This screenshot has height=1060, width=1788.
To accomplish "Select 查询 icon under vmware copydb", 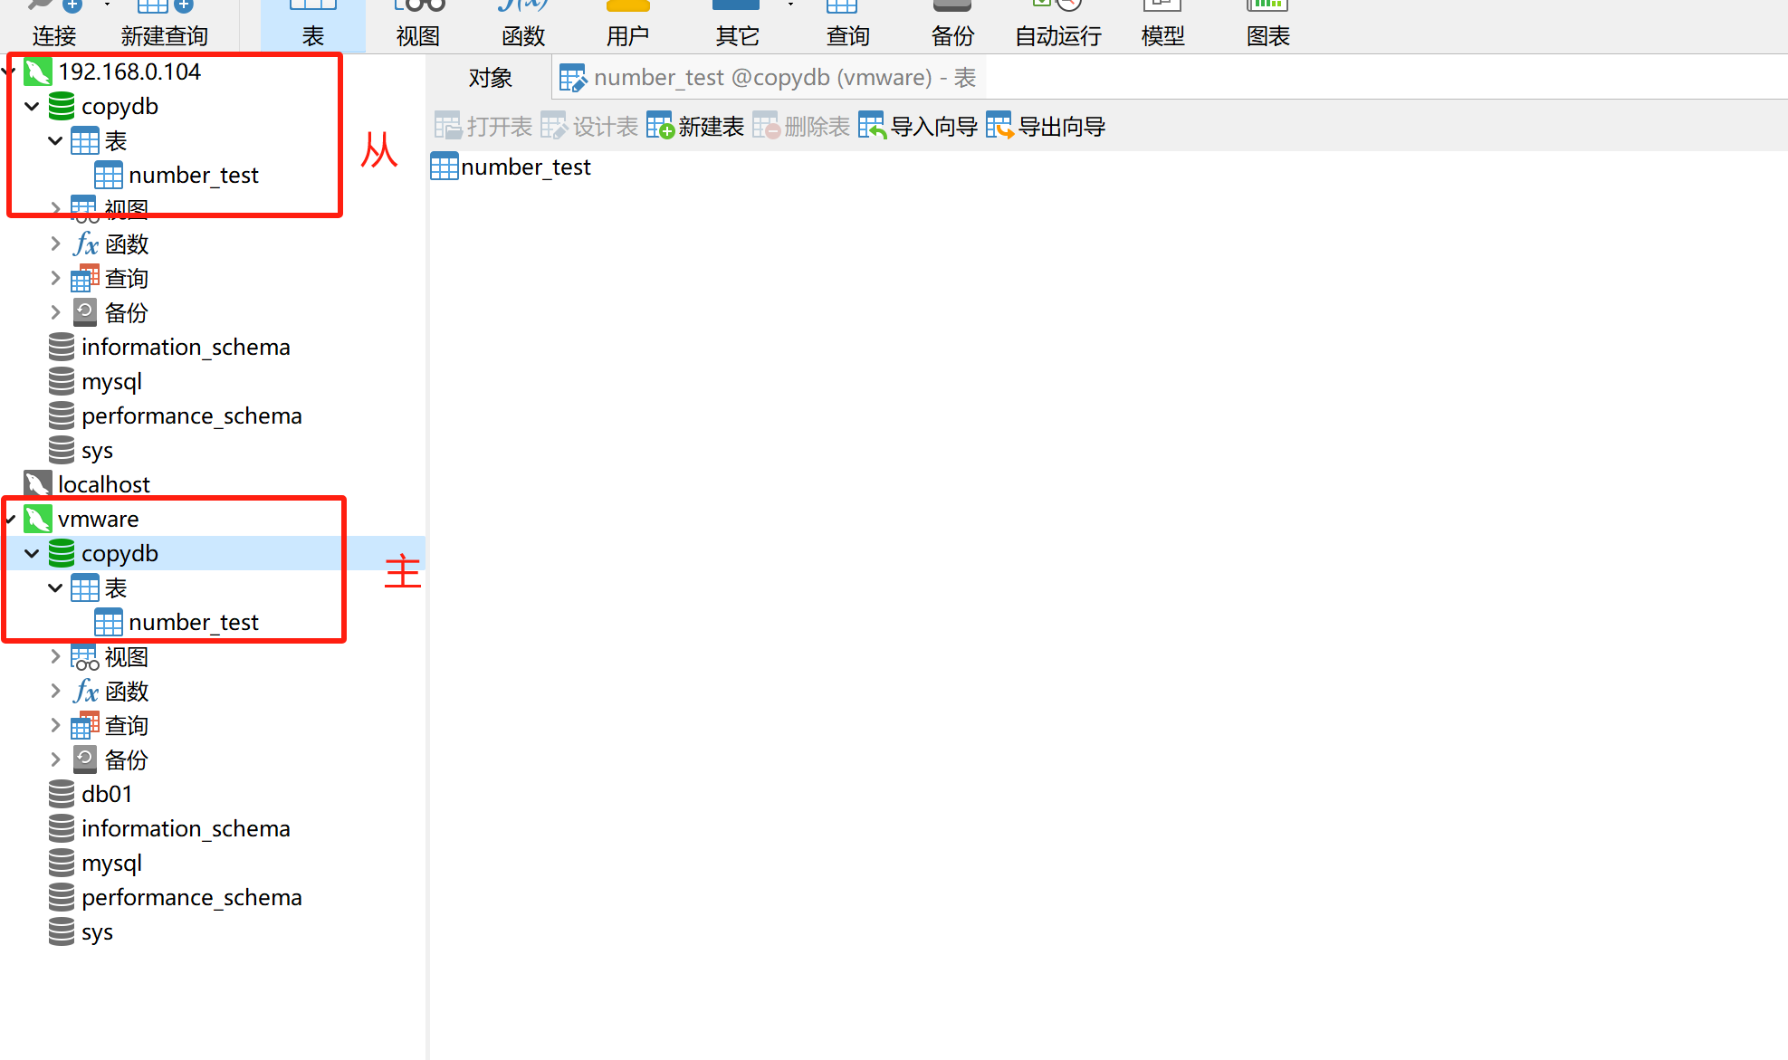I will (85, 726).
